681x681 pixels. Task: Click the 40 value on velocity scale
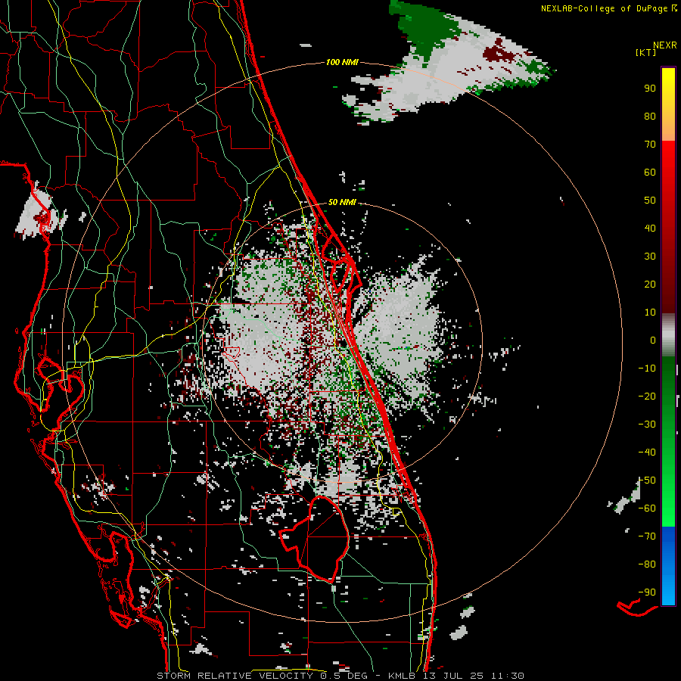pyautogui.click(x=650, y=229)
